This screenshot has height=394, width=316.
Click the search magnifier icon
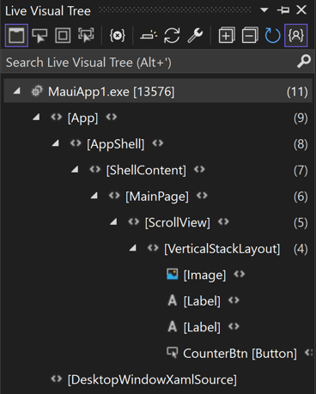coord(303,61)
